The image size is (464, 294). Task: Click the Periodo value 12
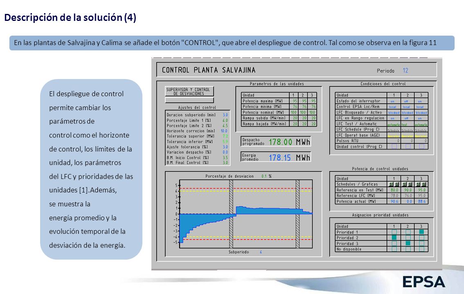[x=405, y=70]
